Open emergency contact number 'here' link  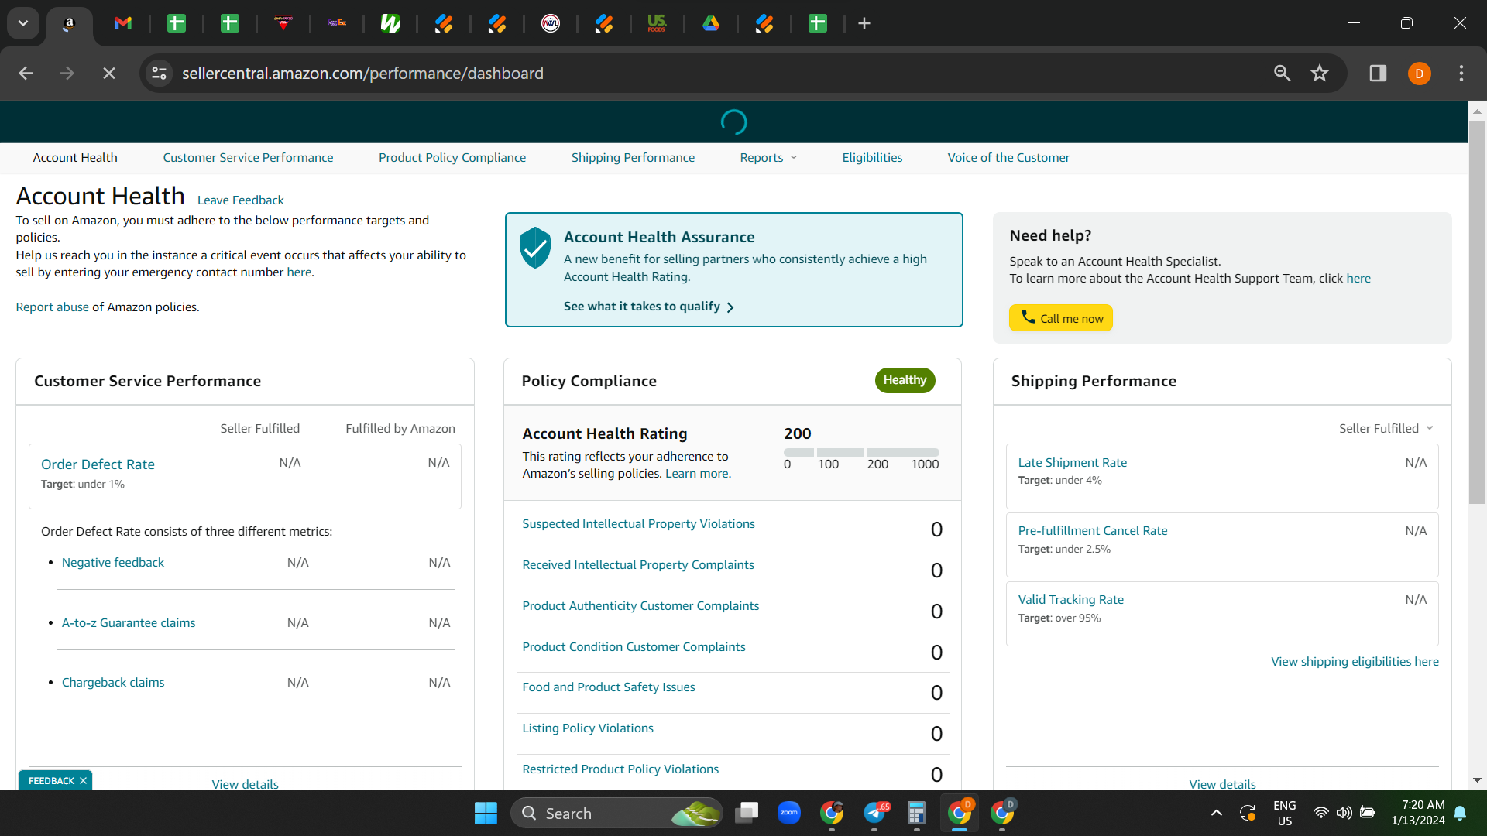tap(299, 272)
